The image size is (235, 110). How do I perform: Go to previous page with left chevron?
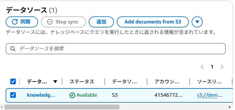pyautogui.click(x=202, y=67)
